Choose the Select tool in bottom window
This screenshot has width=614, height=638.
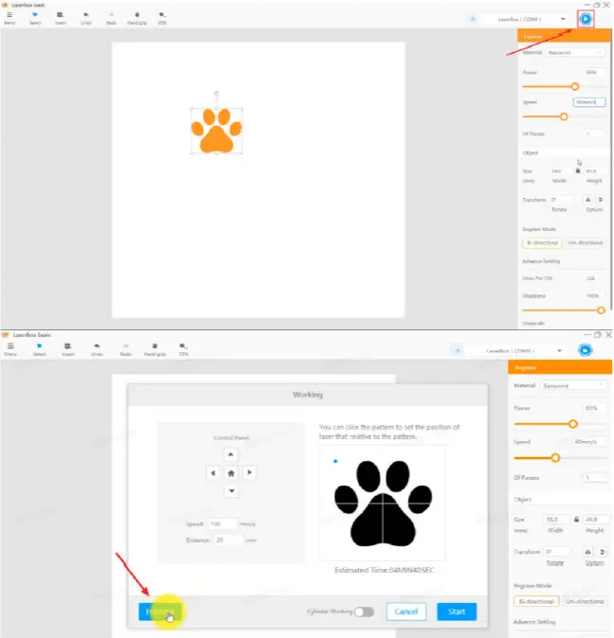pyautogui.click(x=39, y=346)
